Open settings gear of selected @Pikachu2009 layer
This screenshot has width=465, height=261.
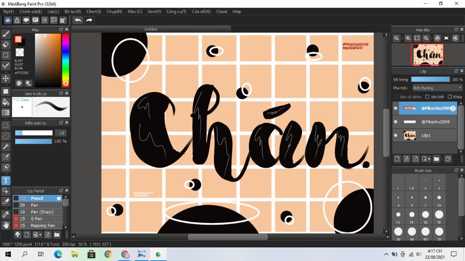coord(453,108)
